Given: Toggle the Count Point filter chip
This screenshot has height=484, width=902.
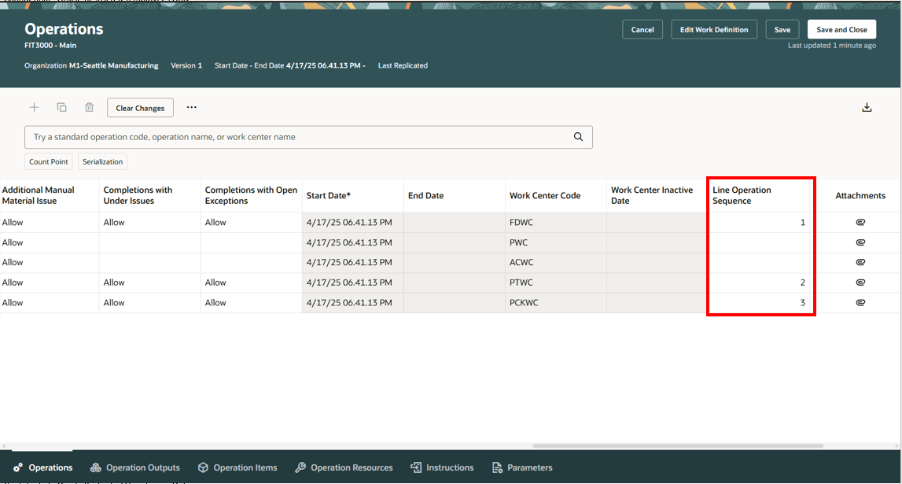Looking at the screenshot, I should [x=48, y=161].
